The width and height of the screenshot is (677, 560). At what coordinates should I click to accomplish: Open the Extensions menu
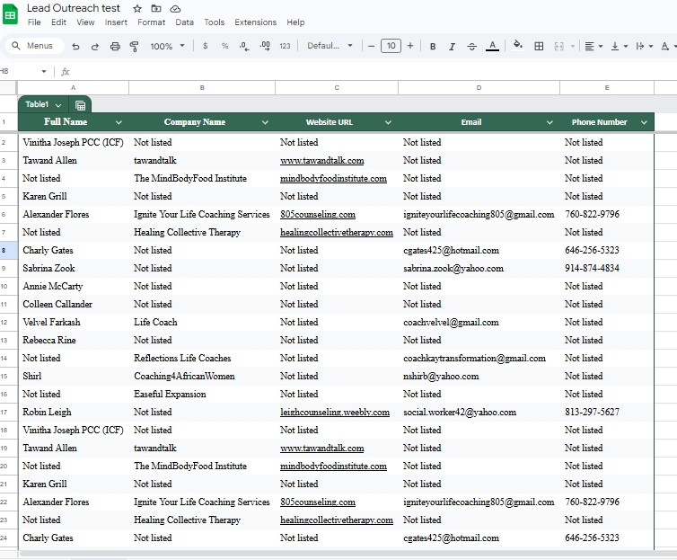click(256, 22)
